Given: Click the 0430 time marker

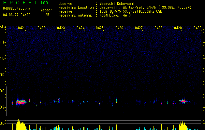Looking at the screenshot, I should (198, 28).
